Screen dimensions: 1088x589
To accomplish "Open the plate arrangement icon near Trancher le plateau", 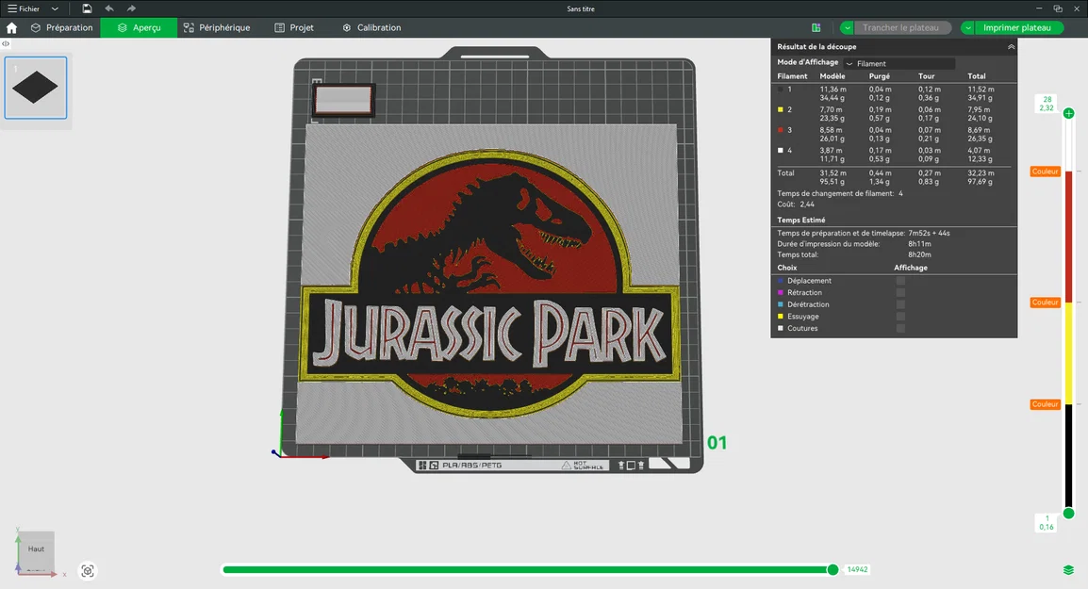I will click(816, 27).
